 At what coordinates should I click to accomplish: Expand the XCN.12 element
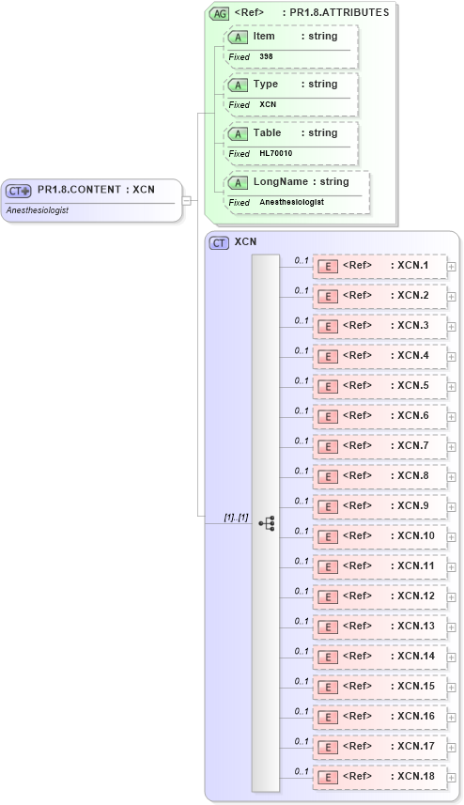tap(451, 597)
